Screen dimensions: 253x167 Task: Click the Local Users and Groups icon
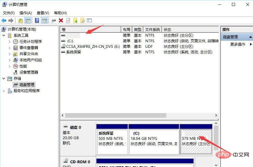[16, 60]
